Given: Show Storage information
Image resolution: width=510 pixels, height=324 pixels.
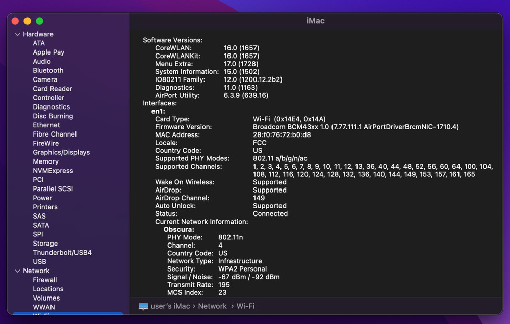Looking at the screenshot, I should 45,244.
